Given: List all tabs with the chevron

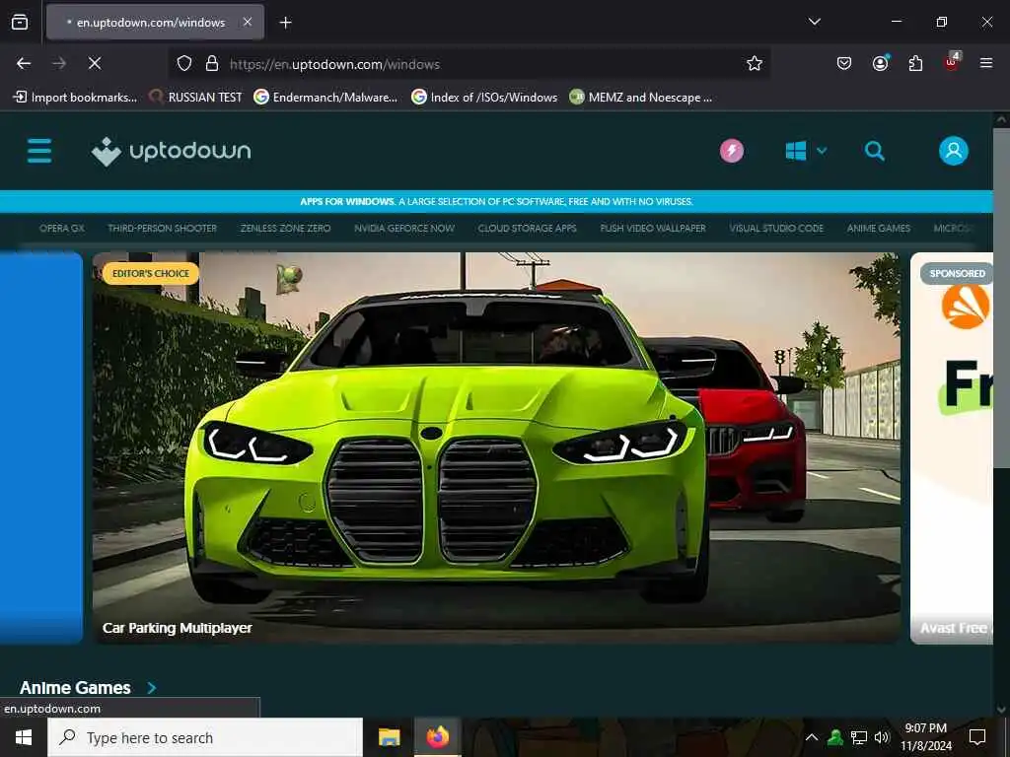Looking at the screenshot, I should click(814, 22).
